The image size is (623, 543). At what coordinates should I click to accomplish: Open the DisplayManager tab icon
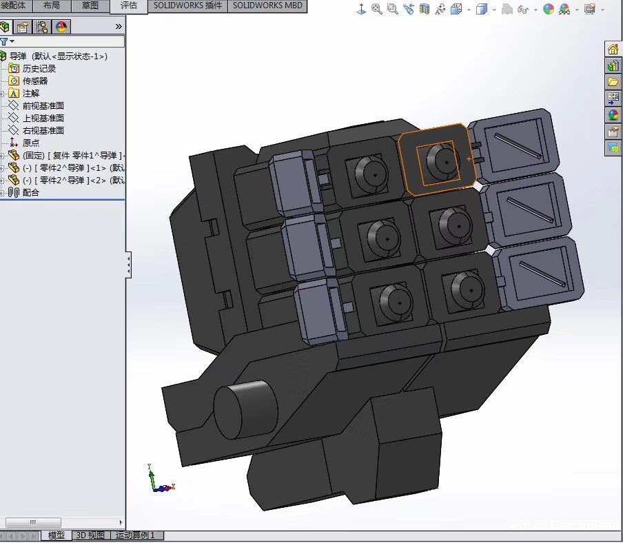(x=61, y=27)
